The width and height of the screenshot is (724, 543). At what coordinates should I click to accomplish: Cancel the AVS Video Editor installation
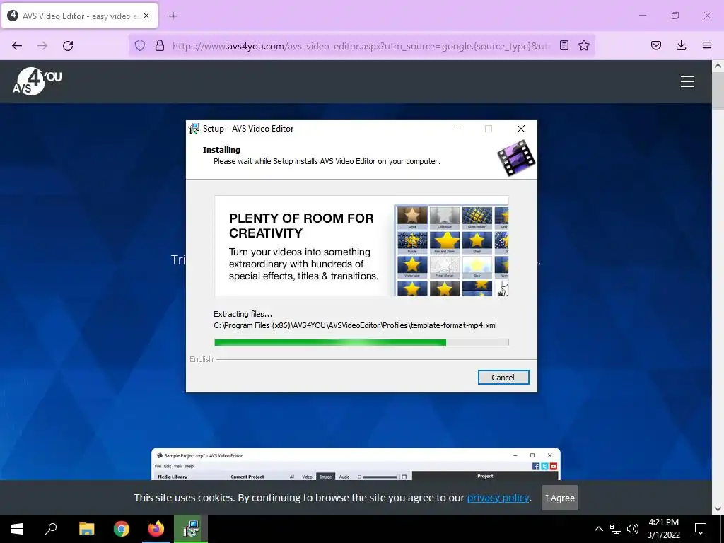click(503, 378)
